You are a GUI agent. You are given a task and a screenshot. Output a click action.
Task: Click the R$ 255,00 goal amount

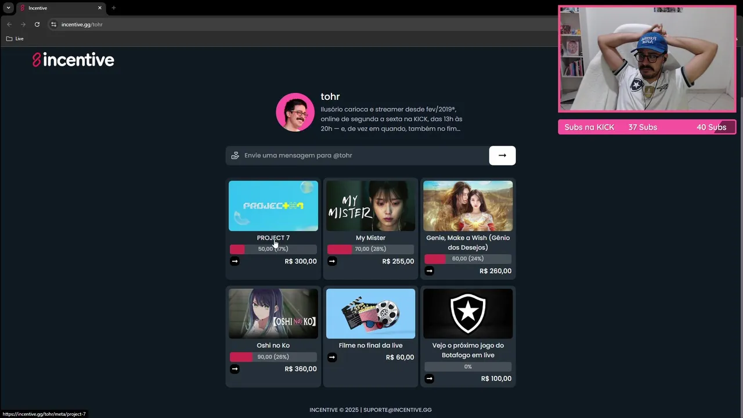click(398, 261)
